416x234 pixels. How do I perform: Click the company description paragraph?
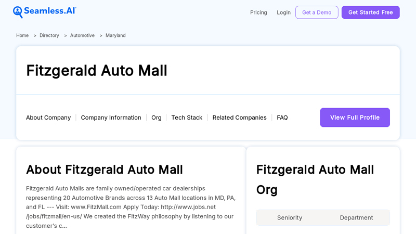pos(131,207)
